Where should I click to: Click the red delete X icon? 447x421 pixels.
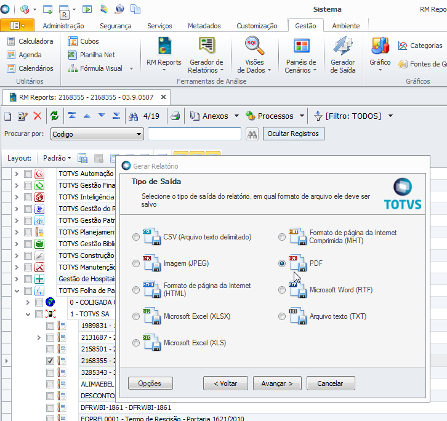point(38,116)
